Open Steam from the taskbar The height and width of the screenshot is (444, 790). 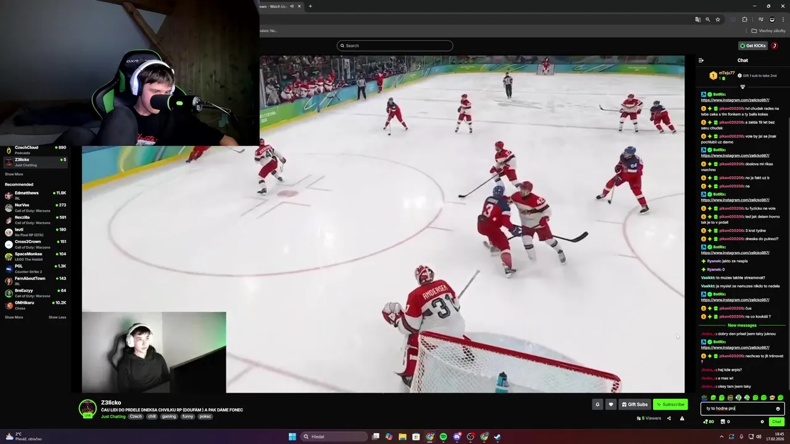pyautogui.click(x=497, y=437)
